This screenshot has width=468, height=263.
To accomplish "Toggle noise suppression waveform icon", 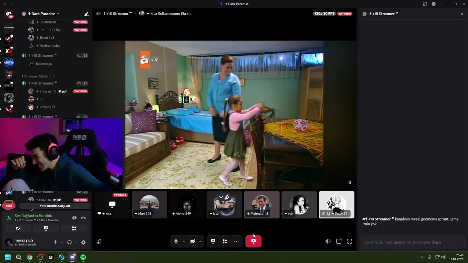I will [x=75, y=218].
